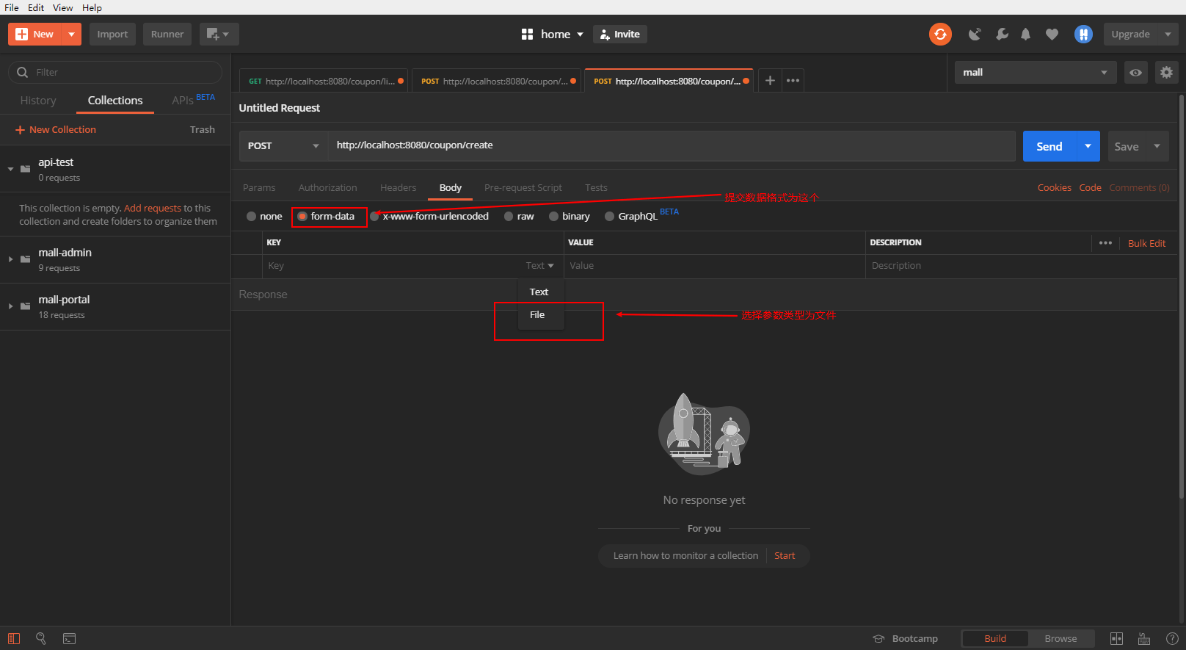This screenshot has width=1186, height=650.
Task: Open the user avatar menu
Action: point(1083,34)
